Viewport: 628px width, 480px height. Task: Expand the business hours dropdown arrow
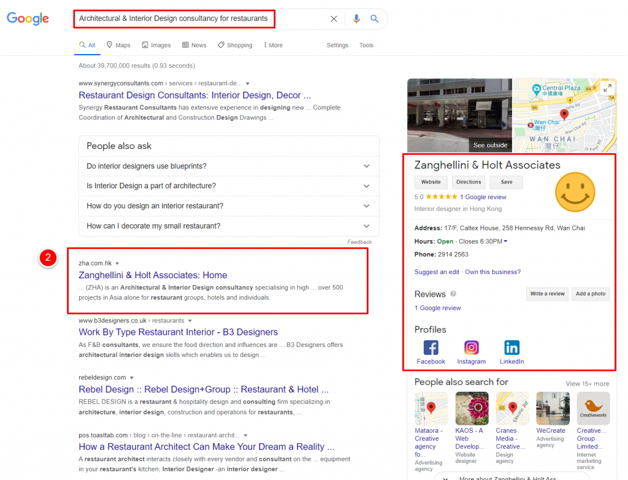[x=505, y=242]
